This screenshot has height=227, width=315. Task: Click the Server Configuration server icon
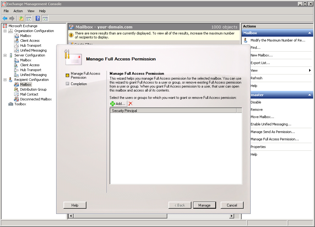coord(11,55)
